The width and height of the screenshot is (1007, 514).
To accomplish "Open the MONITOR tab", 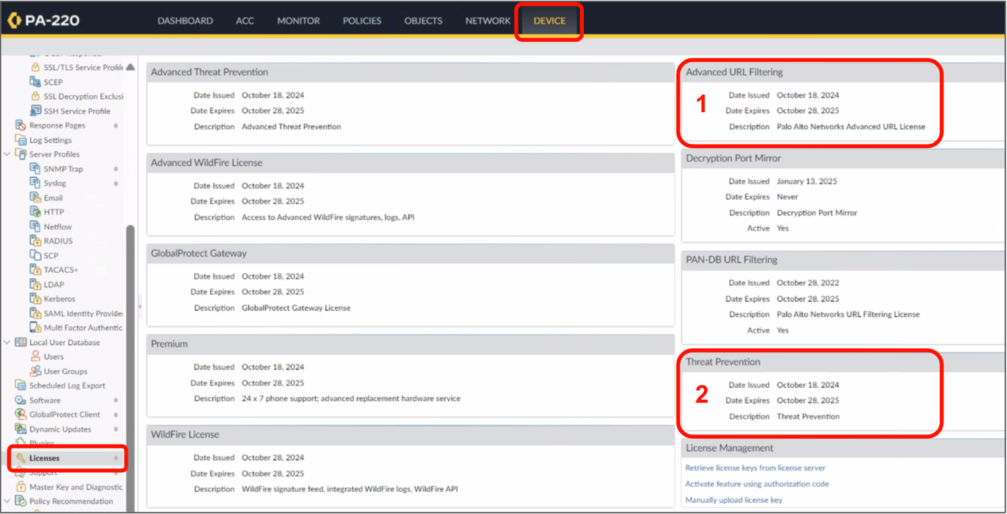I will coord(299,21).
